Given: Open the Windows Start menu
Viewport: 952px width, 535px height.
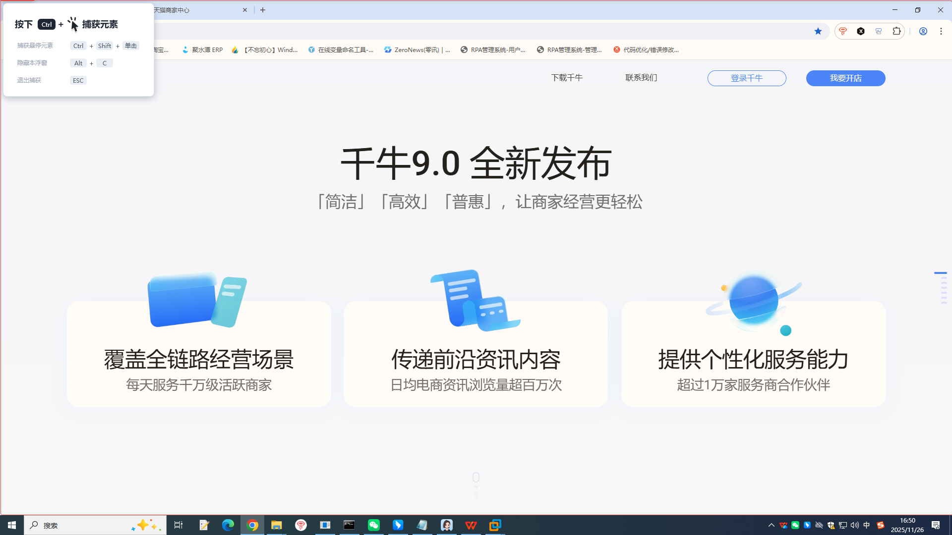Looking at the screenshot, I should pyautogui.click(x=12, y=525).
